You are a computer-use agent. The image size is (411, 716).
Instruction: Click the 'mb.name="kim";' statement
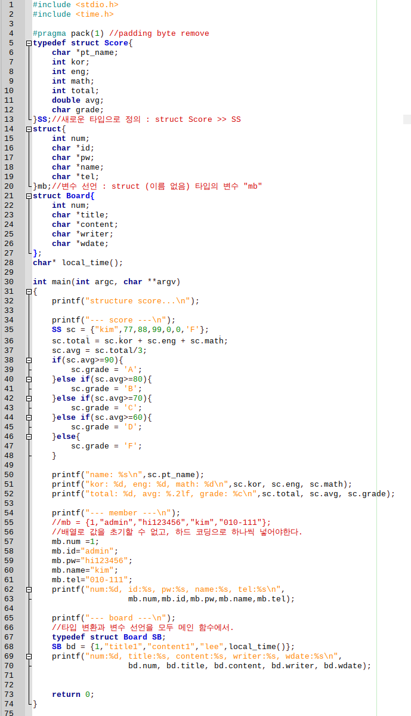pyautogui.click(x=85, y=571)
